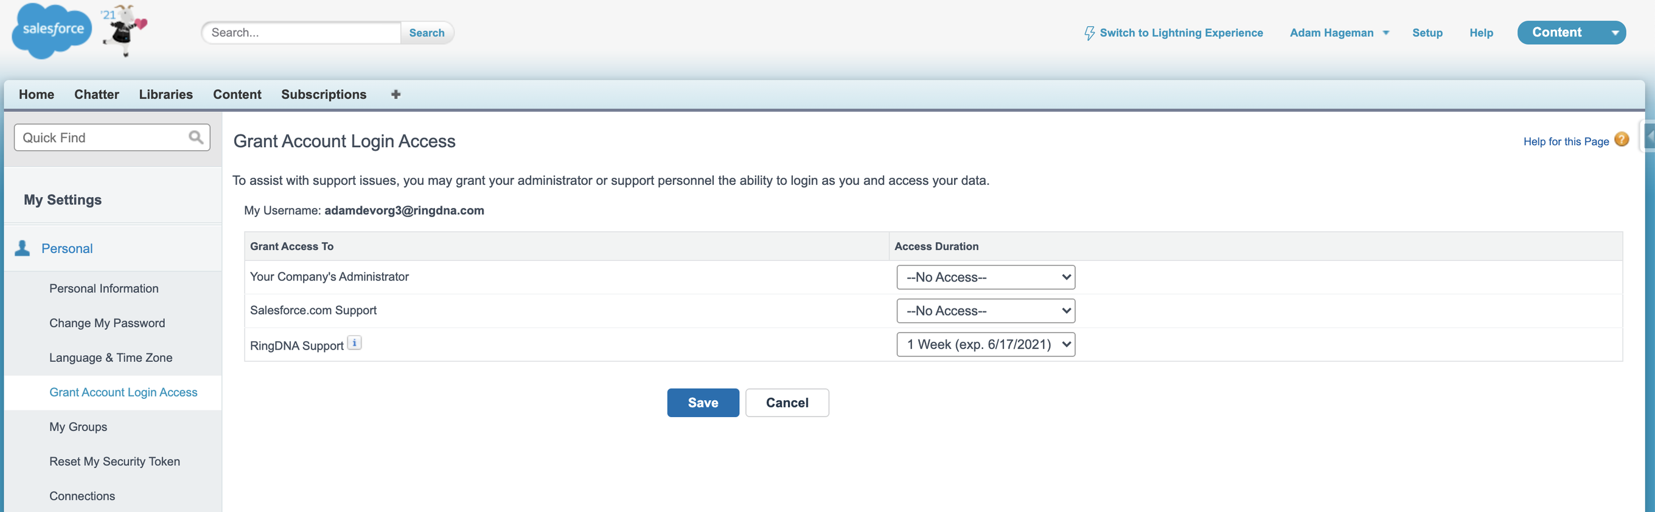Open the Content app menu dropdown
Viewport: 1655px width, 512px height.
coord(1614,33)
